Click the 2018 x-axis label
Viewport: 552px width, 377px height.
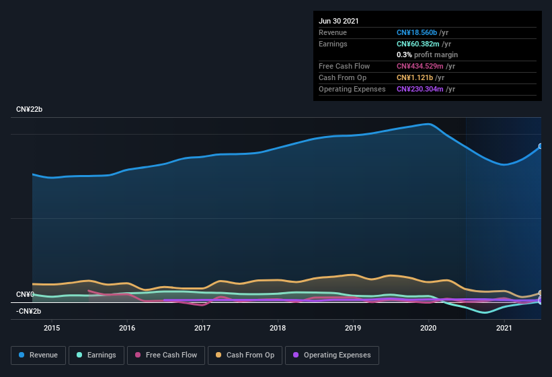tap(278, 328)
